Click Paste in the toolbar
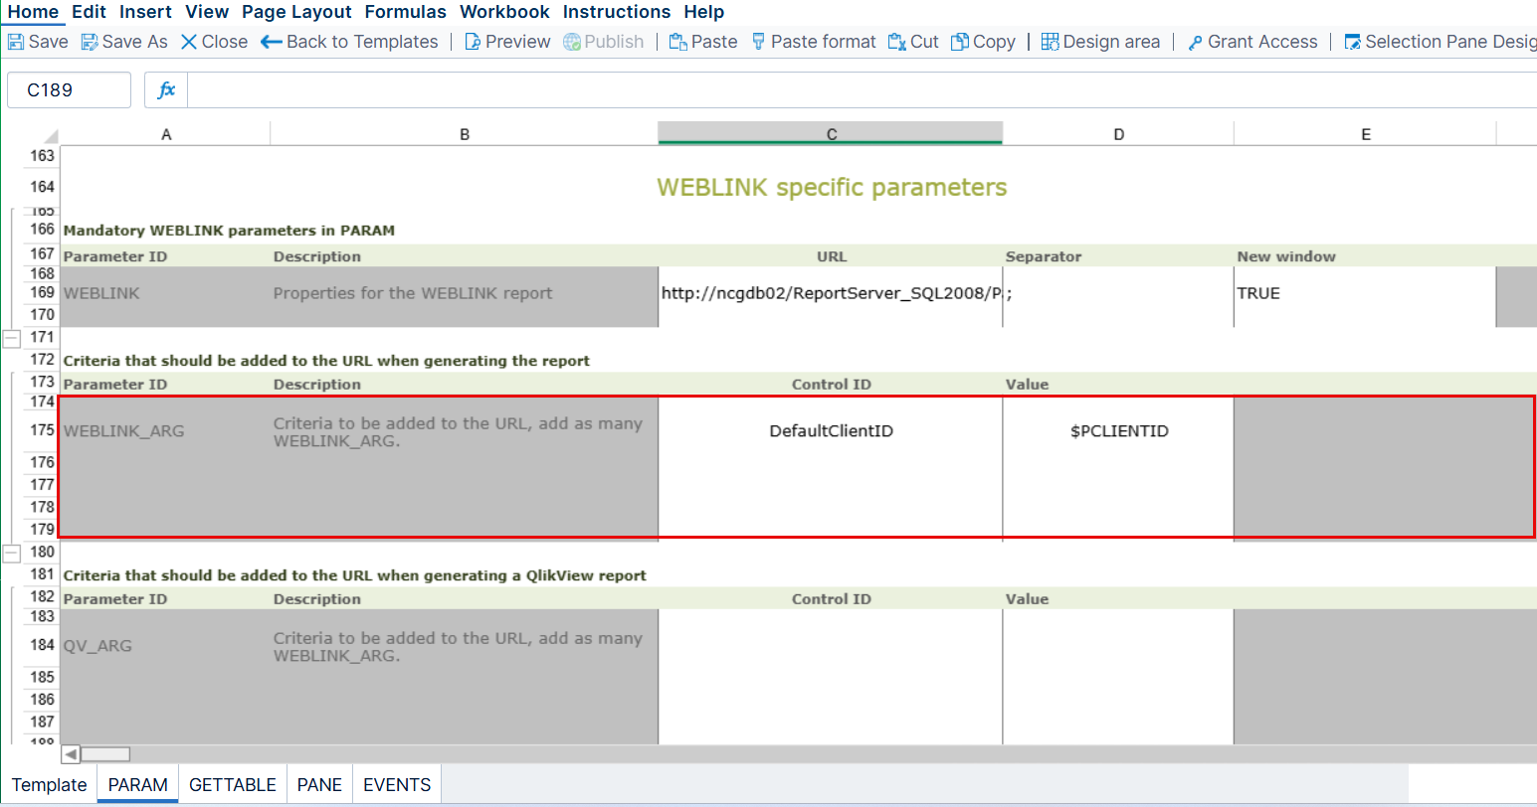Image resolution: width=1537 pixels, height=807 pixels. coord(703,42)
